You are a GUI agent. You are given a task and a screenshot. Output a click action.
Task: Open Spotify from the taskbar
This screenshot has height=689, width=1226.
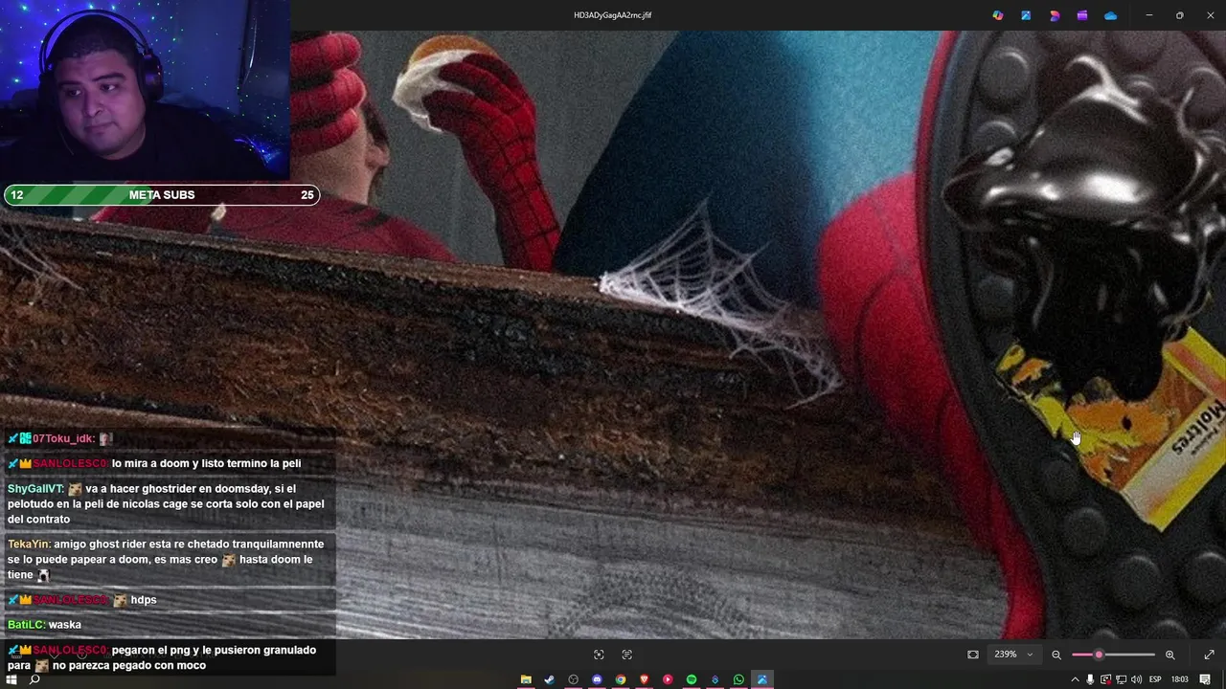click(x=692, y=679)
